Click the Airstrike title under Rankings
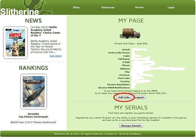This screenshot has height=137, width=196. [x=33, y=114]
